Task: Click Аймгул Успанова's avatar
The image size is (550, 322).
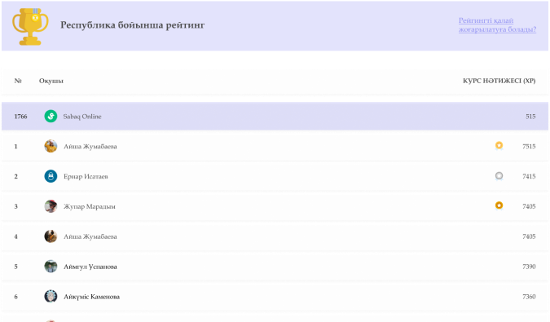Action: pos(51,267)
